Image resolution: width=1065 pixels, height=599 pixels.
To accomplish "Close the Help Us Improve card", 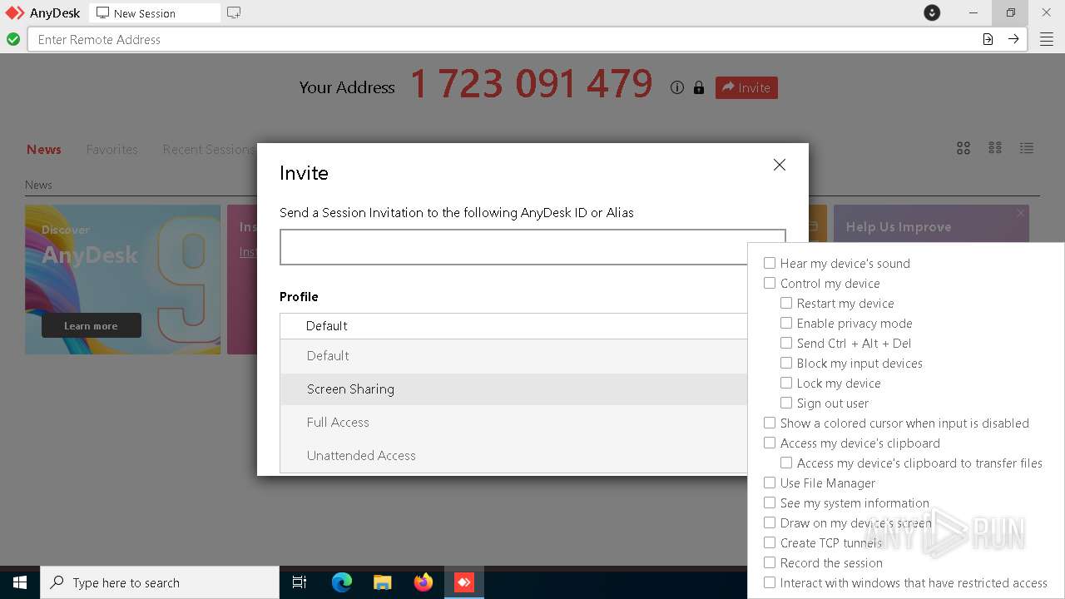I will click(x=1021, y=213).
